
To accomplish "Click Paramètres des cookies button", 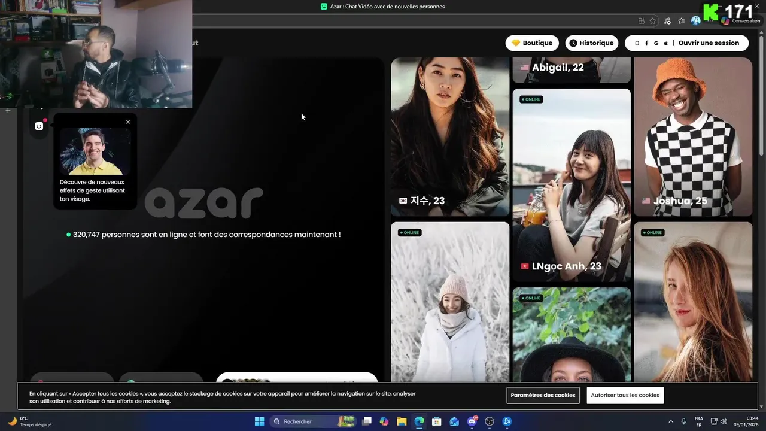I will (543, 395).
